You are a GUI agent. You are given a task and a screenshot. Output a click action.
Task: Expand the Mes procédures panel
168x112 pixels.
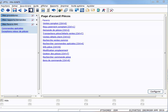pyautogui.click(x=36, y=16)
